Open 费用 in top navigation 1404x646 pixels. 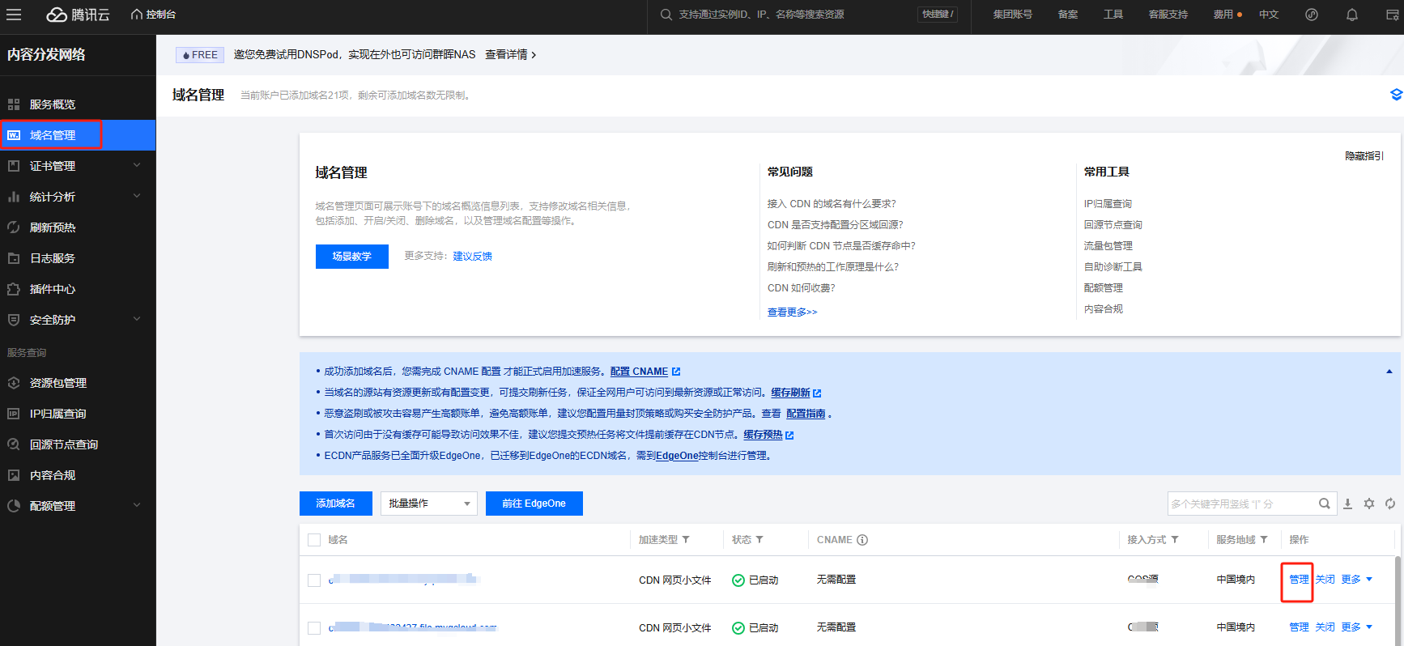pos(1223,15)
